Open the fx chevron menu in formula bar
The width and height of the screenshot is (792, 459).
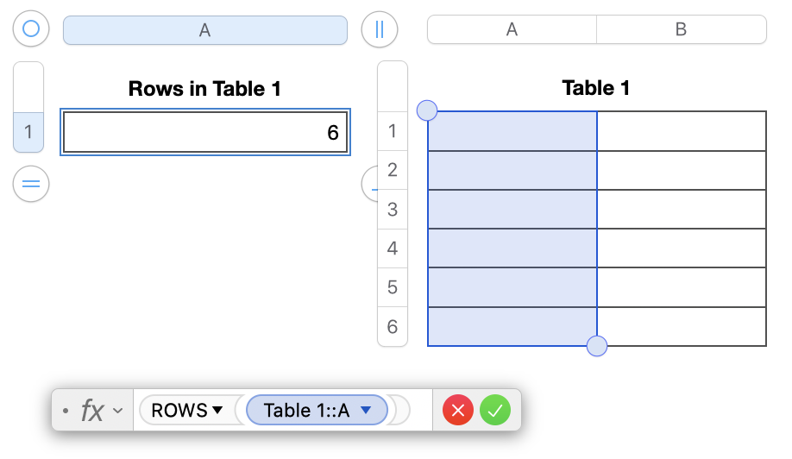coord(118,411)
